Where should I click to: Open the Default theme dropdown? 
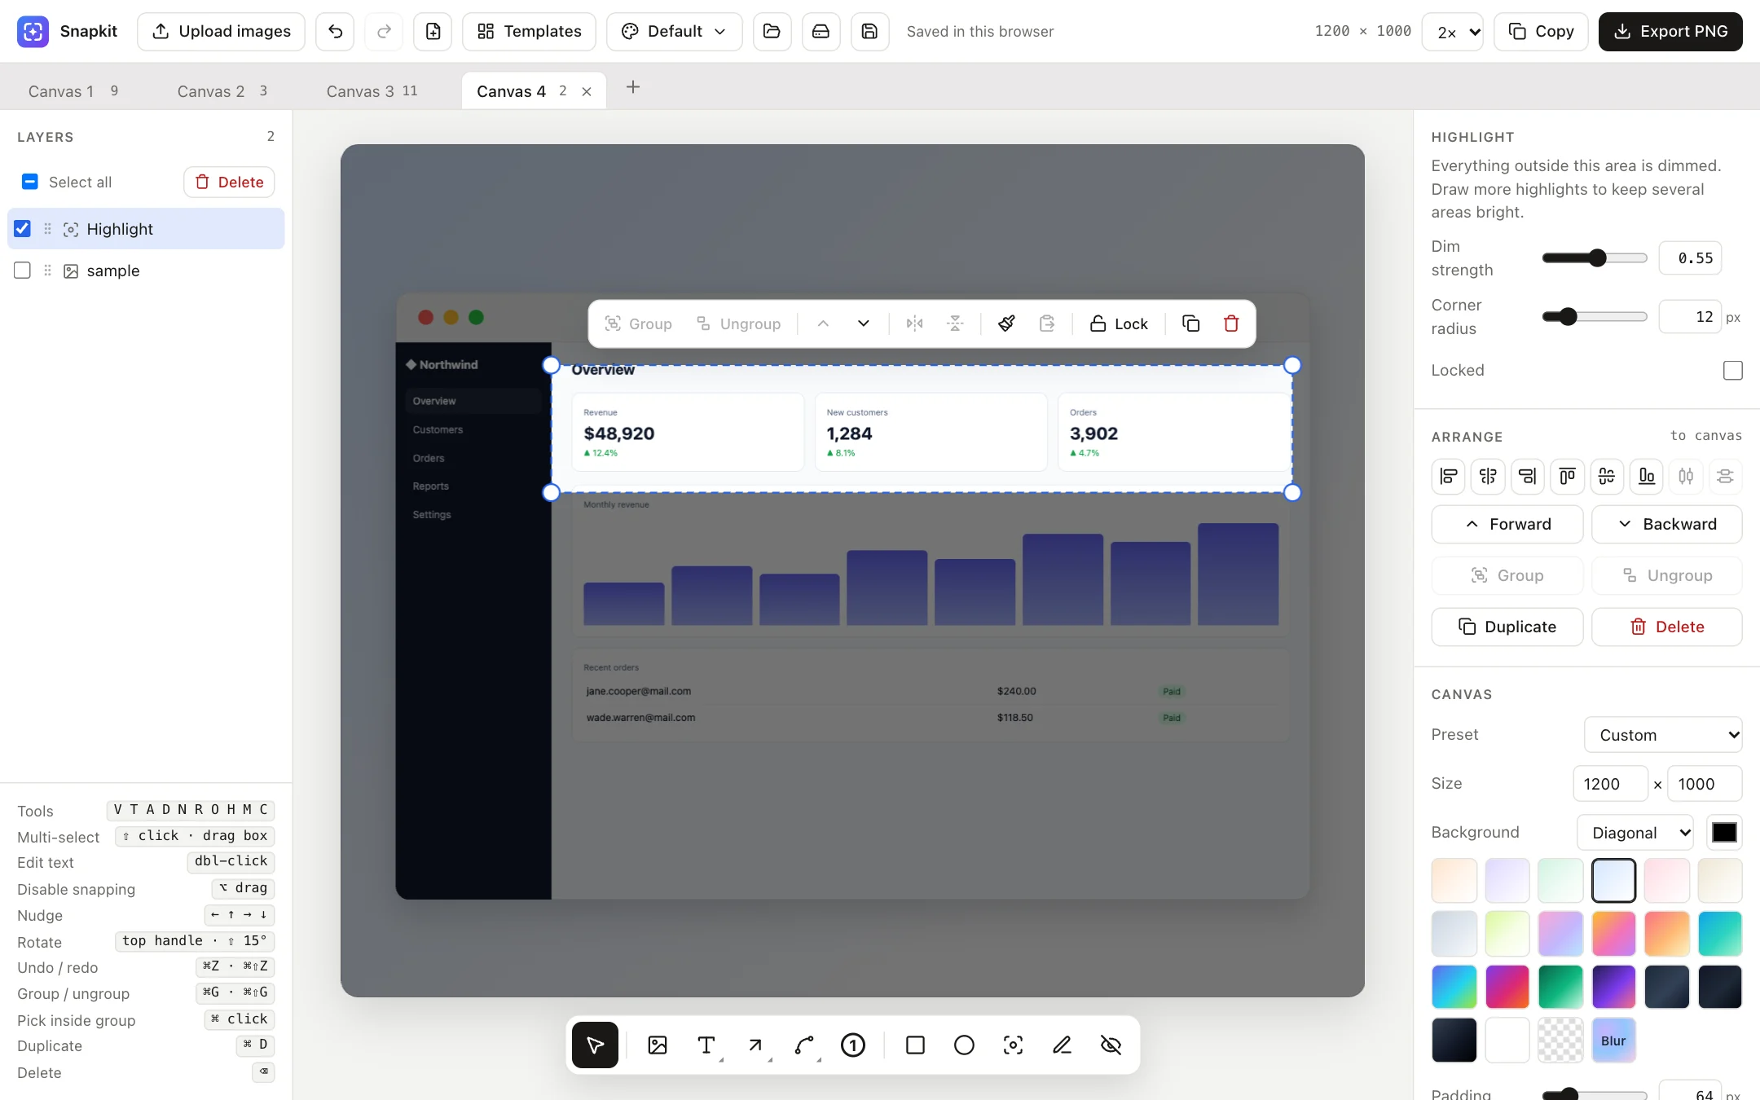pos(674,32)
